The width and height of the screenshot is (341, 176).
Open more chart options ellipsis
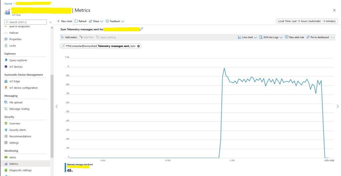[333, 38]
